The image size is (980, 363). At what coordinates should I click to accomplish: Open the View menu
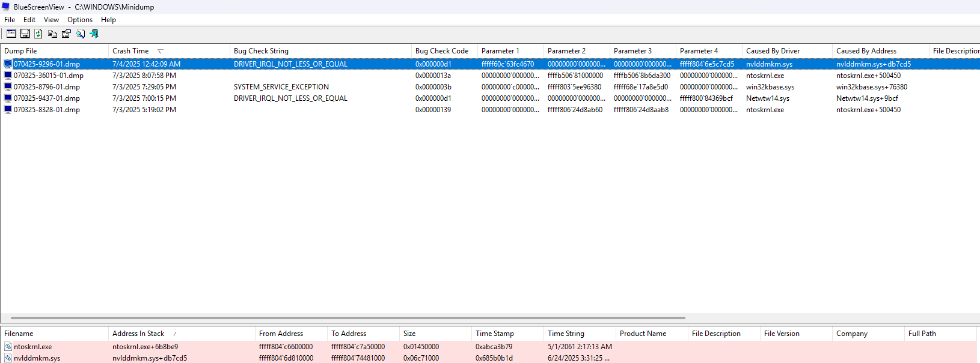pyautogui.click(x=51, y=20)
